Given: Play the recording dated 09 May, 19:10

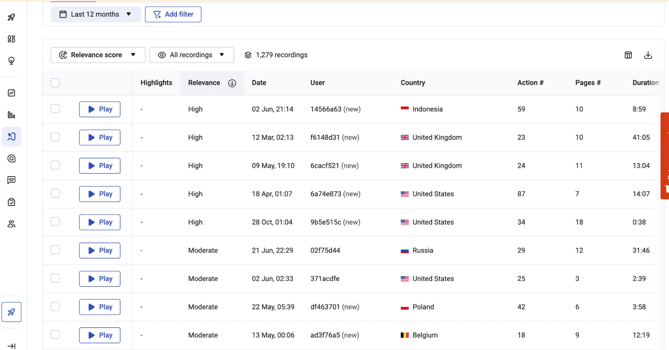Looking at the screenshot, I should [100, 166].
